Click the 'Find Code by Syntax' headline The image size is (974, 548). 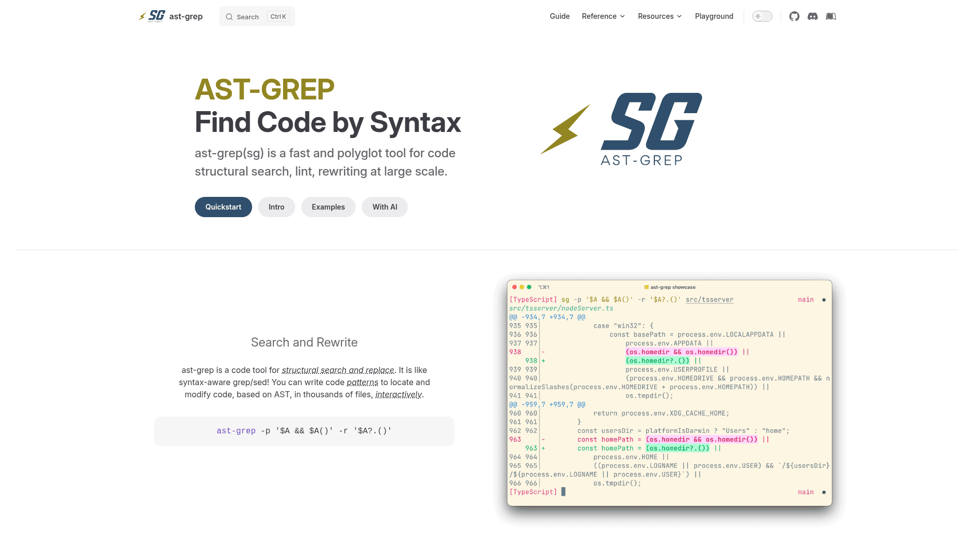(x=328, y=122)
